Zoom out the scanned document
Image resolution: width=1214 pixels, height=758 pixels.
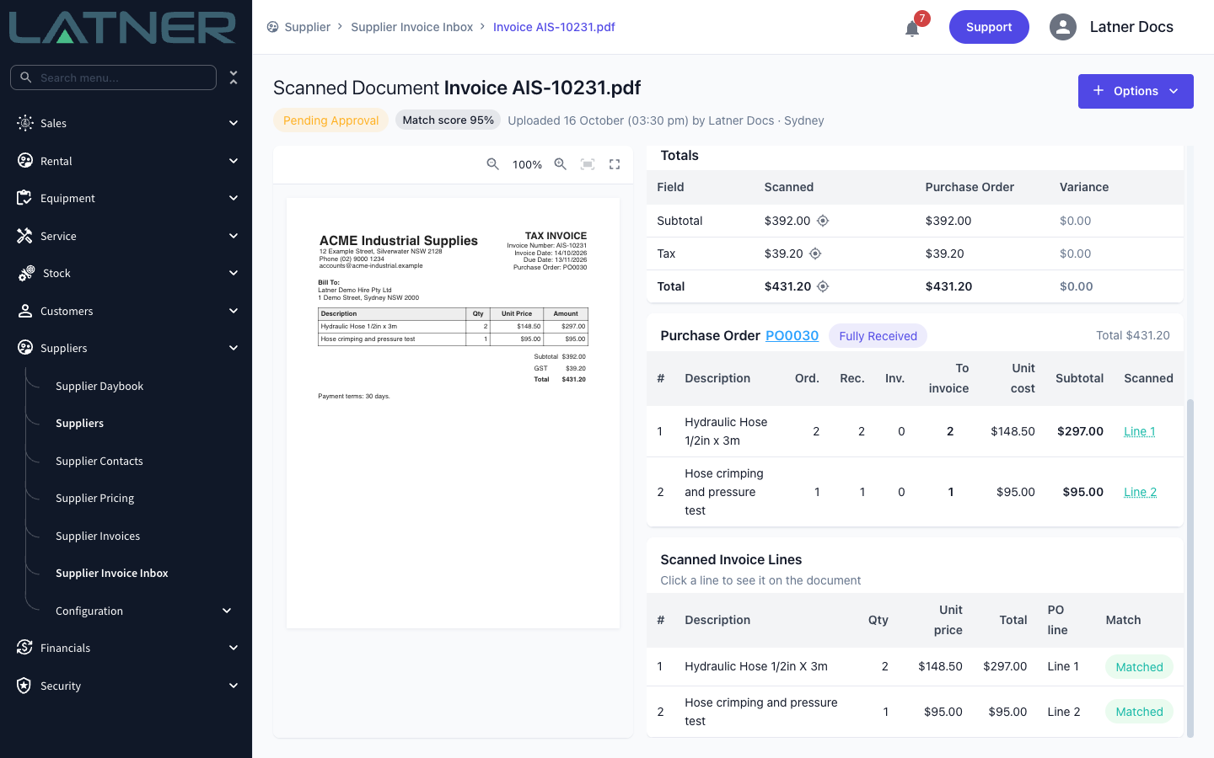tap(493, 164)
